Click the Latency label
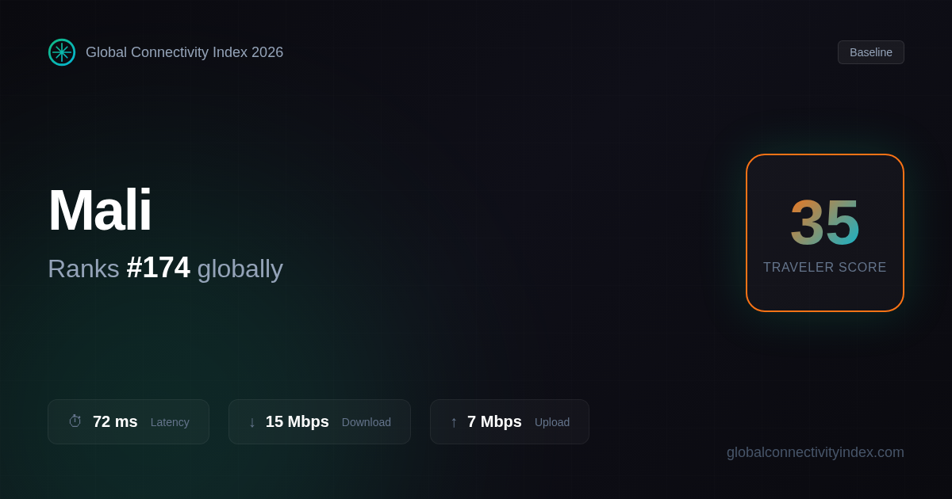Viewport: 952px width, 499px height. [x=170, y=422]
